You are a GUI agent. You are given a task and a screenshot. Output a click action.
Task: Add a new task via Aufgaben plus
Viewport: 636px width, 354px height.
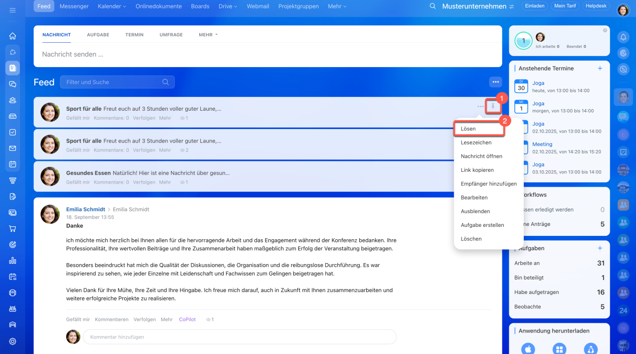(600, 248)
